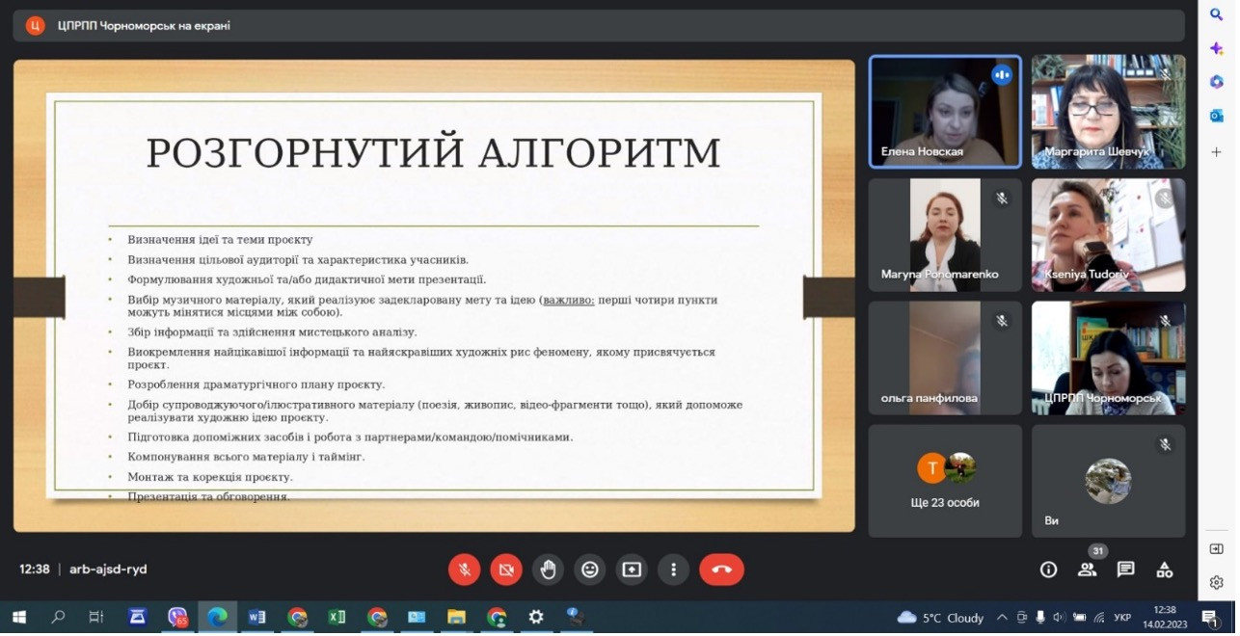Open Edge sidebar settings gear
Viewport: 1240px width, 636px height.
[1217, 583]
